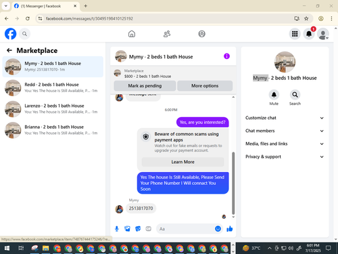
Task: Click the 'Yes, are you interested?' message
Action: click(x=202, y=122)
